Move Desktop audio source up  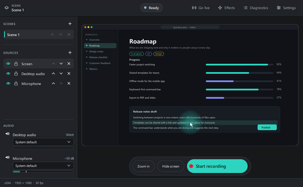click(x=53, y=73)
